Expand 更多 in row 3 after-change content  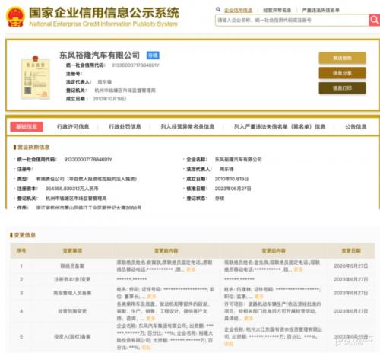click(x=259, y=296)
